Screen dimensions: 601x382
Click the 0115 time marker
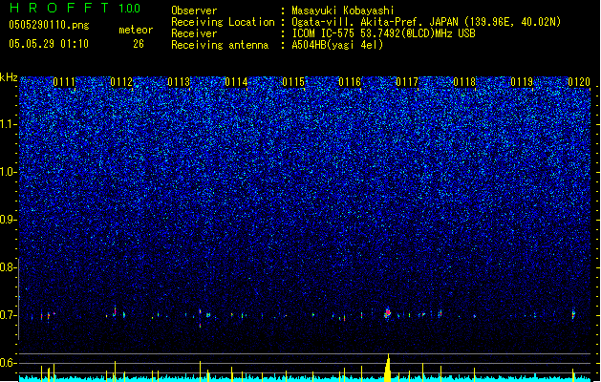coord(293,82)
